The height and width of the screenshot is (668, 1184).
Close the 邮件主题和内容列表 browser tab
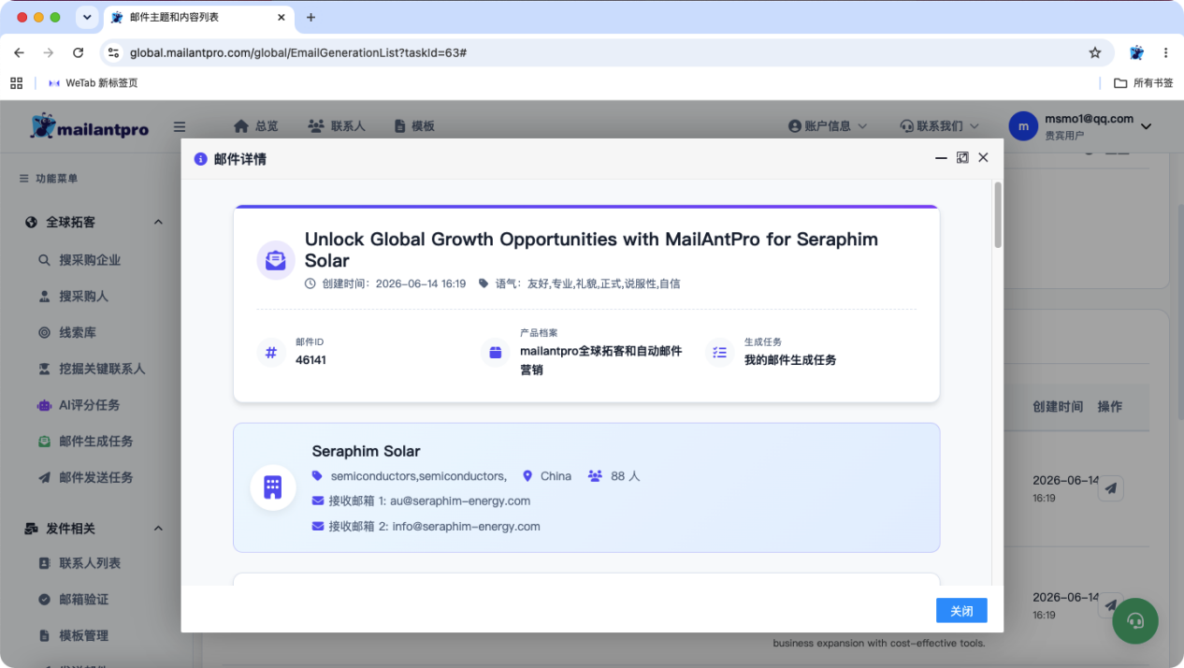click(x=282, y=17)
